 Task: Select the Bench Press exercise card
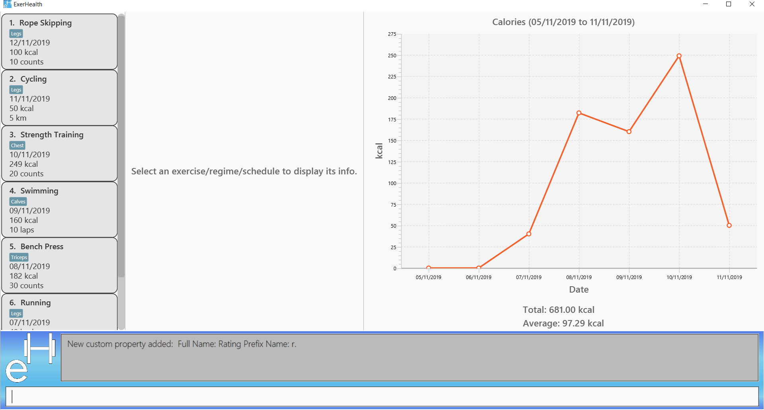60,266
